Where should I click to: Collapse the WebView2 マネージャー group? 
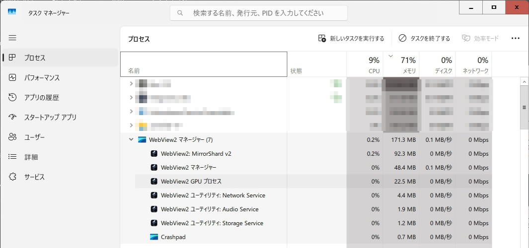(131, 140)
